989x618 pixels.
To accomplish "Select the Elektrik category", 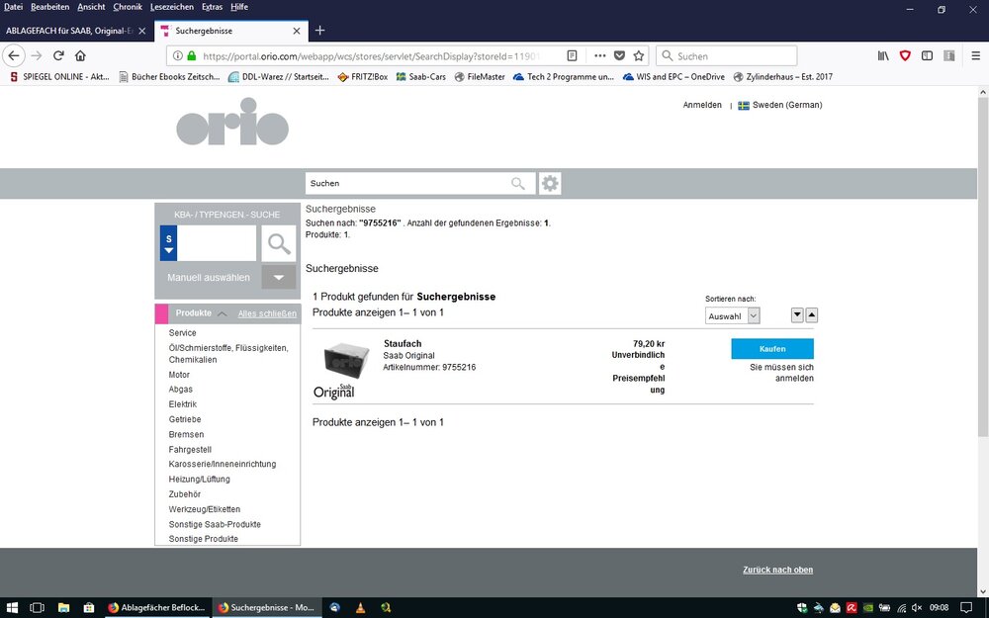I will tap(183, 404).
